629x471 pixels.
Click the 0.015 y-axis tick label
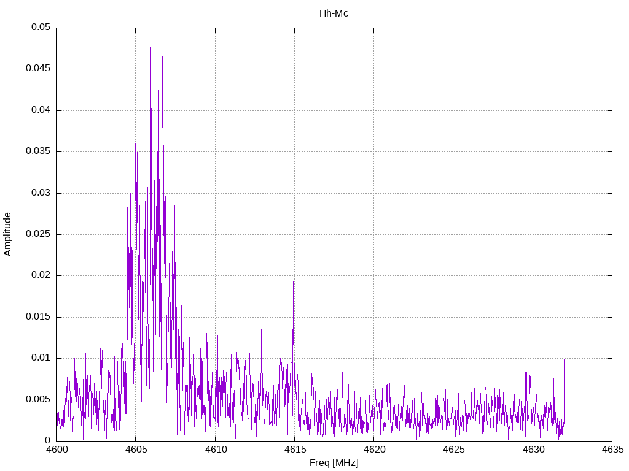coord(38,317)
